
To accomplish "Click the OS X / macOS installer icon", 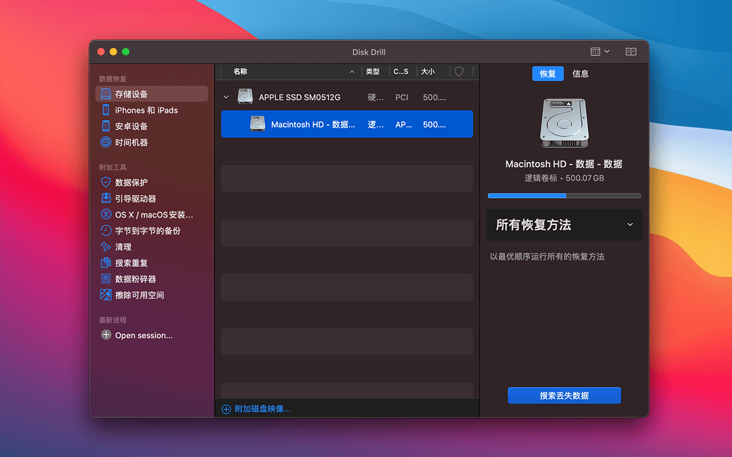I will 106,214.
